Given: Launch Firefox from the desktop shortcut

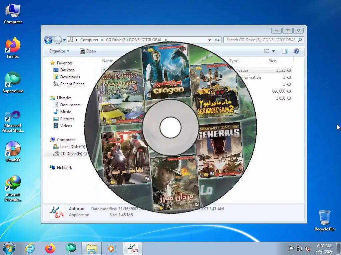Looking at the screenshot, I should pyautogui.click(x=13, y=48).
